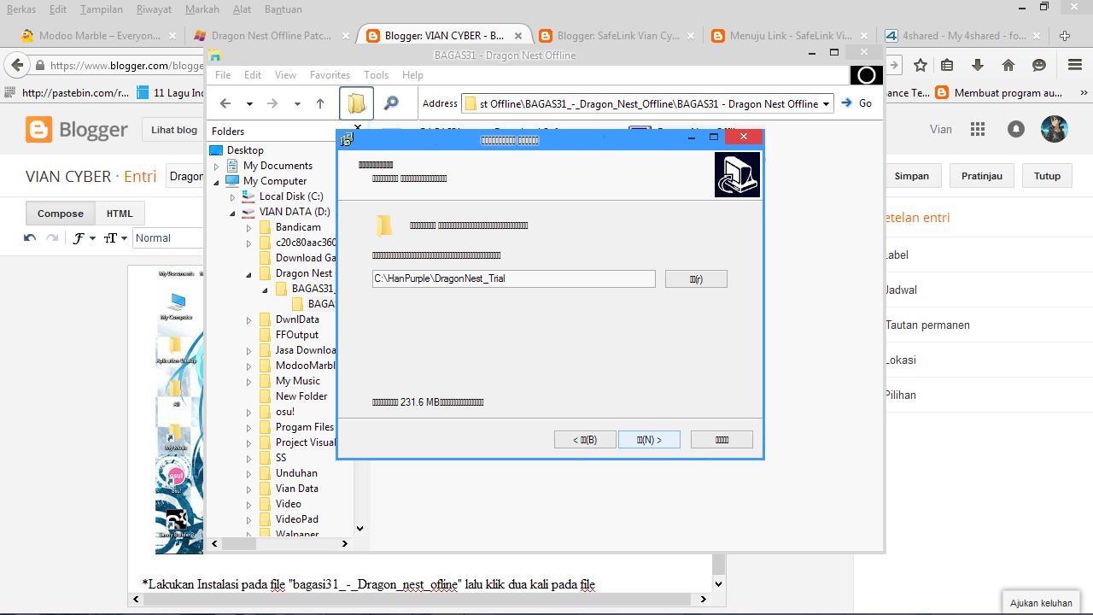Click folder icon in installer dialog
Image resolution: width=1093 pixels, height=615 pixels.
coord(384,225)
